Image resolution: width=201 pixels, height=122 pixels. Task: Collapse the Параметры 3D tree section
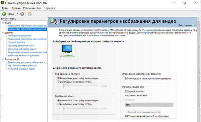pos(3,59)
